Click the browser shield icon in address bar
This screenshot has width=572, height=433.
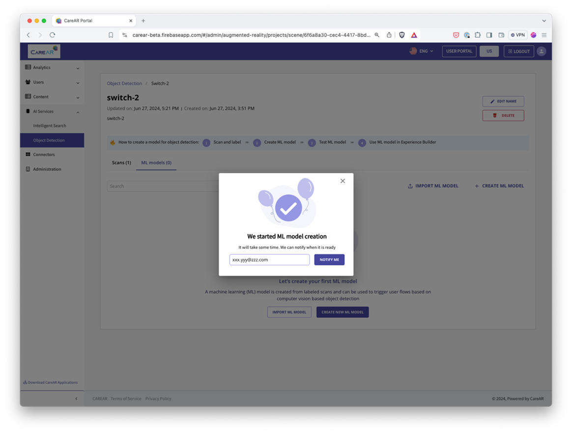click(401, 35)
